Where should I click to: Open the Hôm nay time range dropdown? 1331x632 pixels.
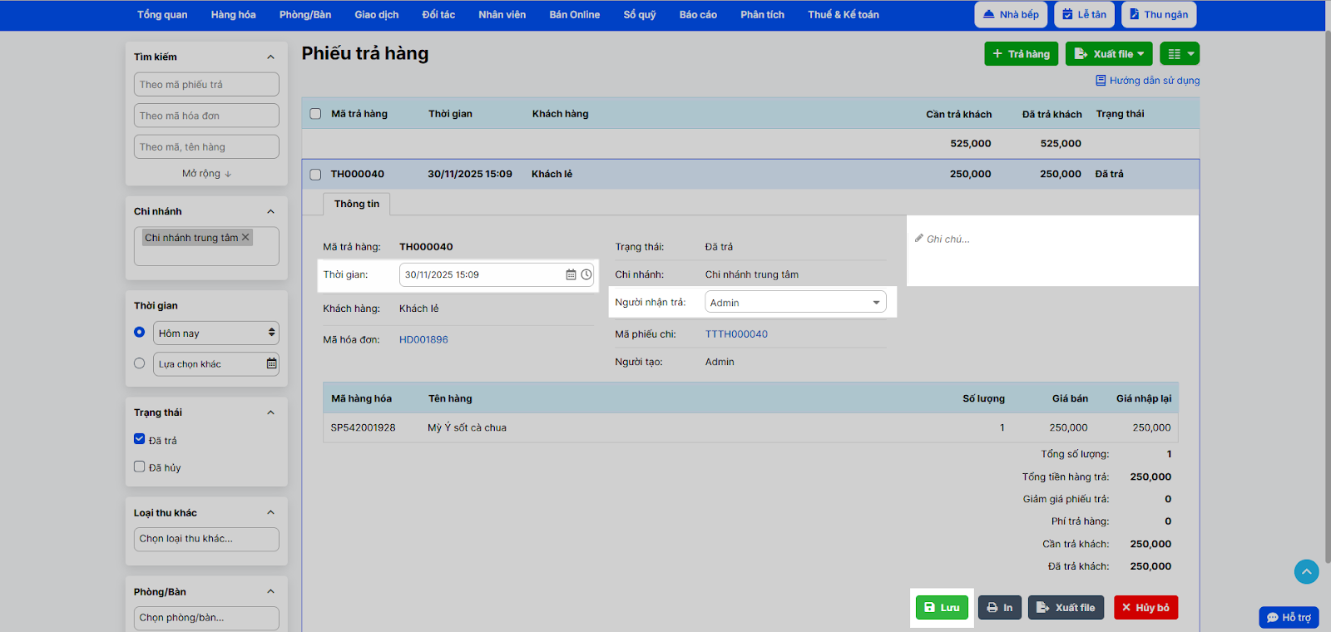[215, 333]
